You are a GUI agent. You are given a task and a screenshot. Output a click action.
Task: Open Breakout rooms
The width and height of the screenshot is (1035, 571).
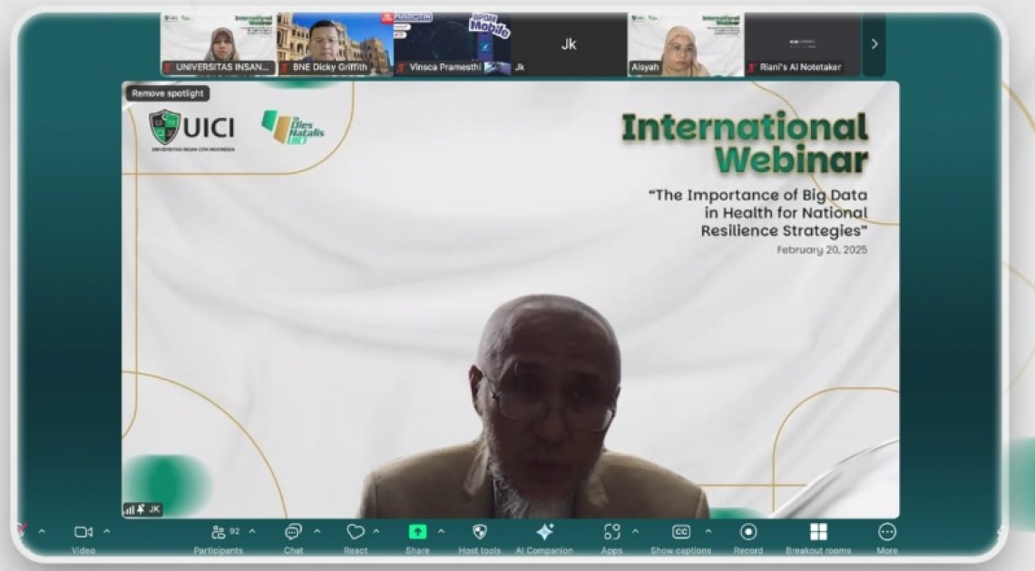[x=818, y=533]
